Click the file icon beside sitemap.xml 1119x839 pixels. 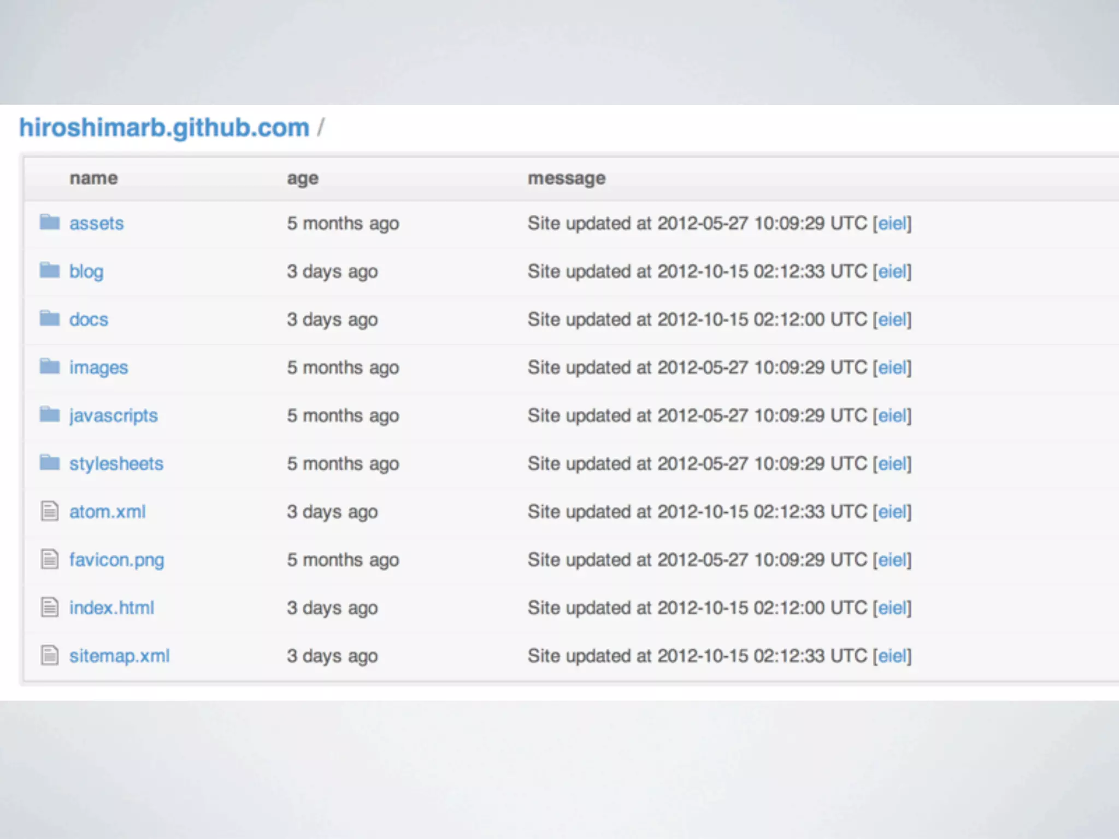[50, 655]
